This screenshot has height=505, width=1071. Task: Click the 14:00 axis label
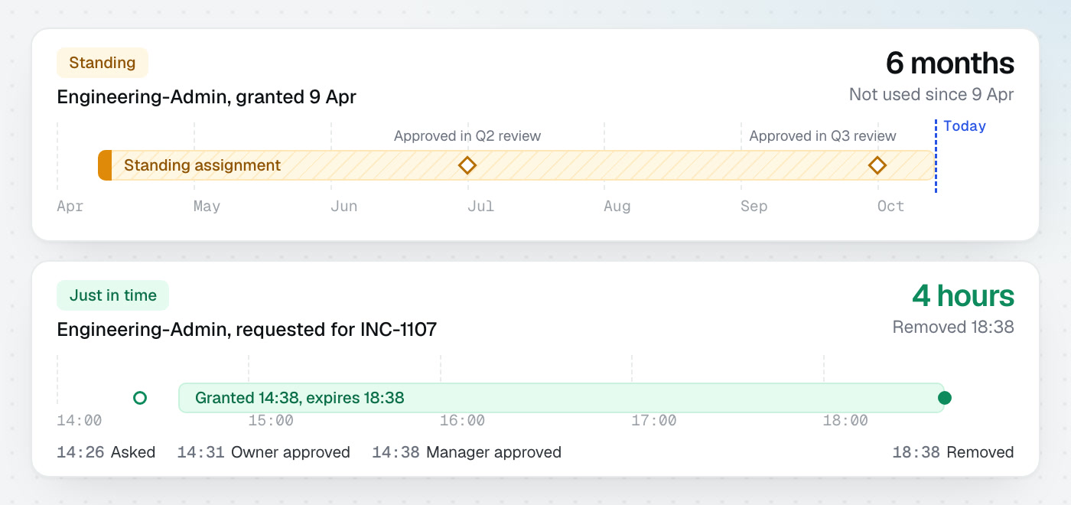(x=80, y=421)
